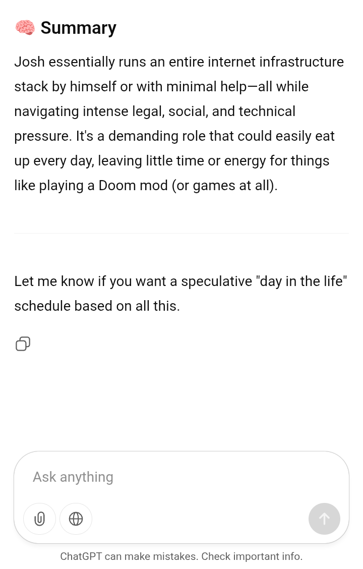Click the horizontal divider below the summary

point(181,234)
